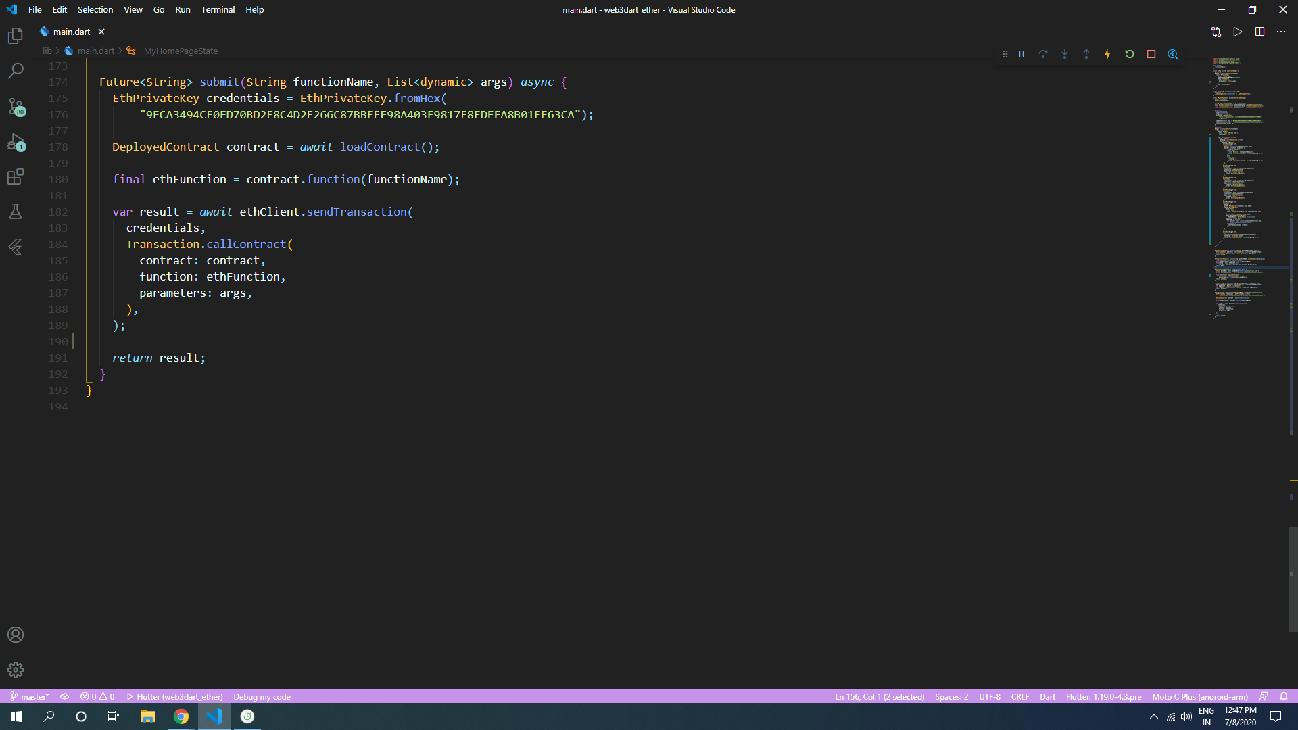This screenshot has height=730, width=1298.
Task: Launch Google Chrome from the taskbar
Action: click(181, 716)
